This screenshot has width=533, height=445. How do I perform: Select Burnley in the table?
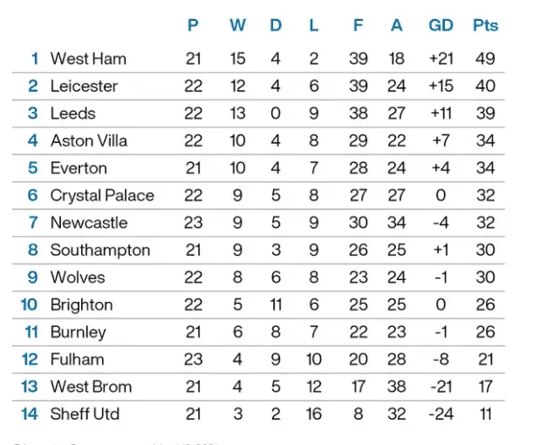[79, 332]
